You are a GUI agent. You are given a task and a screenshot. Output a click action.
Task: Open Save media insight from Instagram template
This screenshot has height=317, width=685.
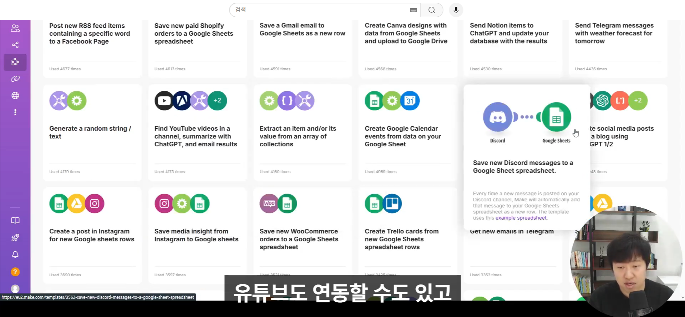pos(196,235)
